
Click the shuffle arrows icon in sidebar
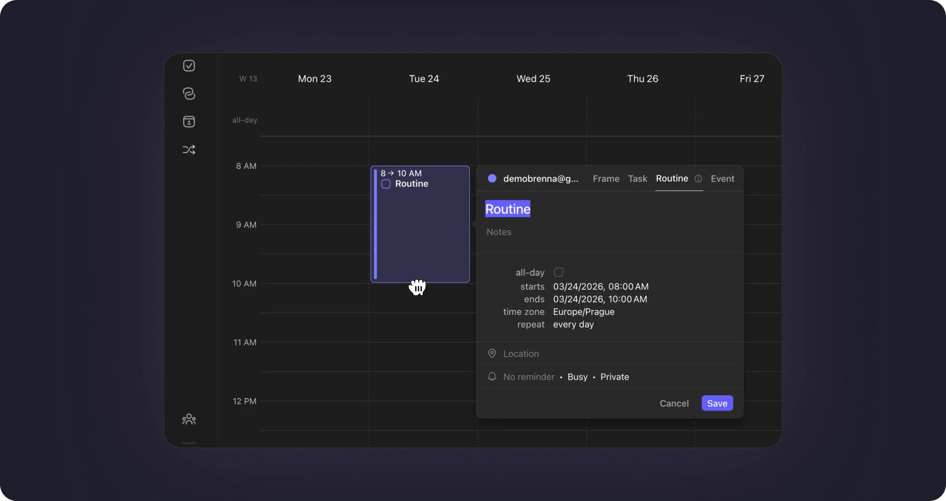(x=189, y=150)
